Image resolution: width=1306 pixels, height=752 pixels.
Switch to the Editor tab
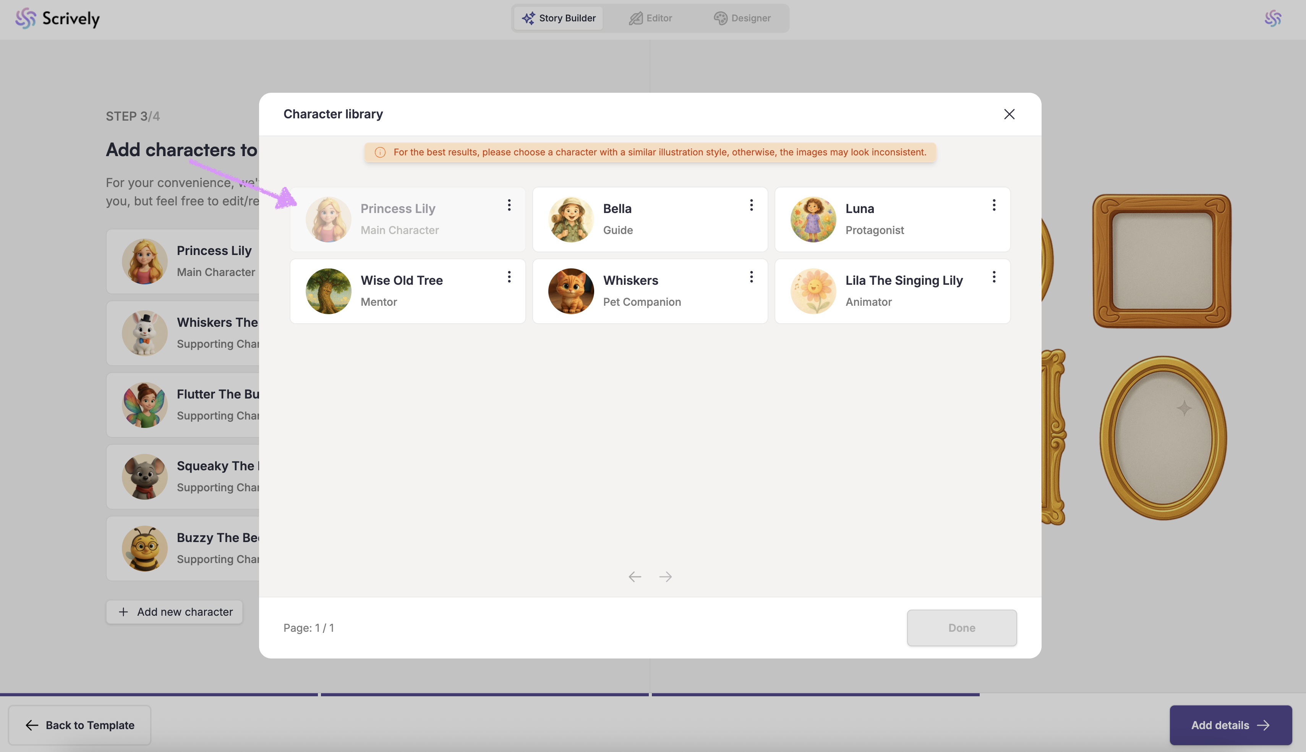[650, 18]
